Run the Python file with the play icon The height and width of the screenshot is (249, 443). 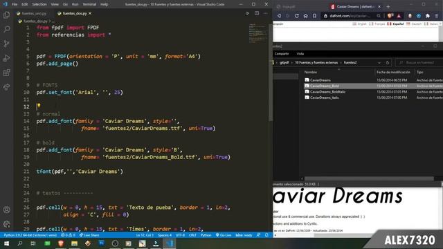[248, 13]
